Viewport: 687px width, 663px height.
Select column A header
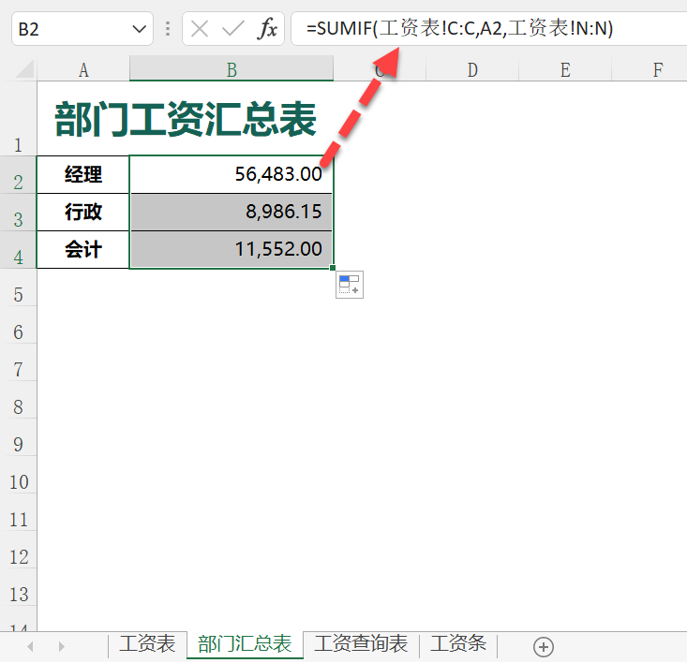(83, 68)
